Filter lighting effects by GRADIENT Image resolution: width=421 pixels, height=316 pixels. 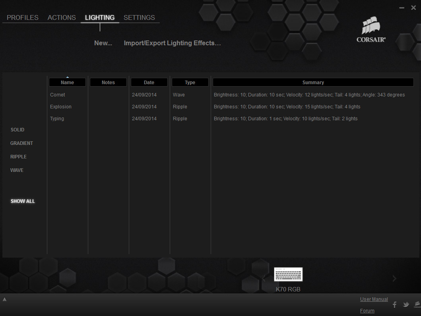tap(21, 143)
